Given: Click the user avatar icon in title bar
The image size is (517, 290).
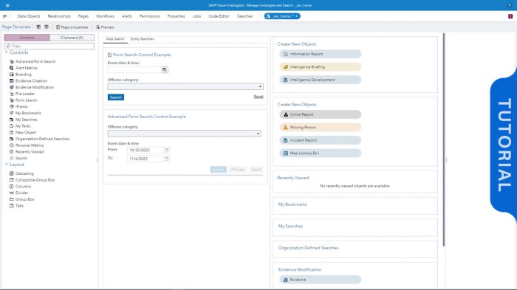Looking at the screenshot, I should (x=510, y=5).
